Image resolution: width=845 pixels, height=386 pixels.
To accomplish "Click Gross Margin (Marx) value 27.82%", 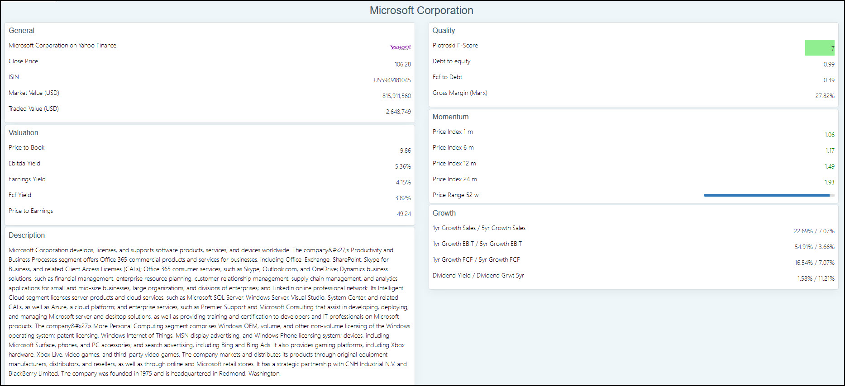I will (825, 96).
